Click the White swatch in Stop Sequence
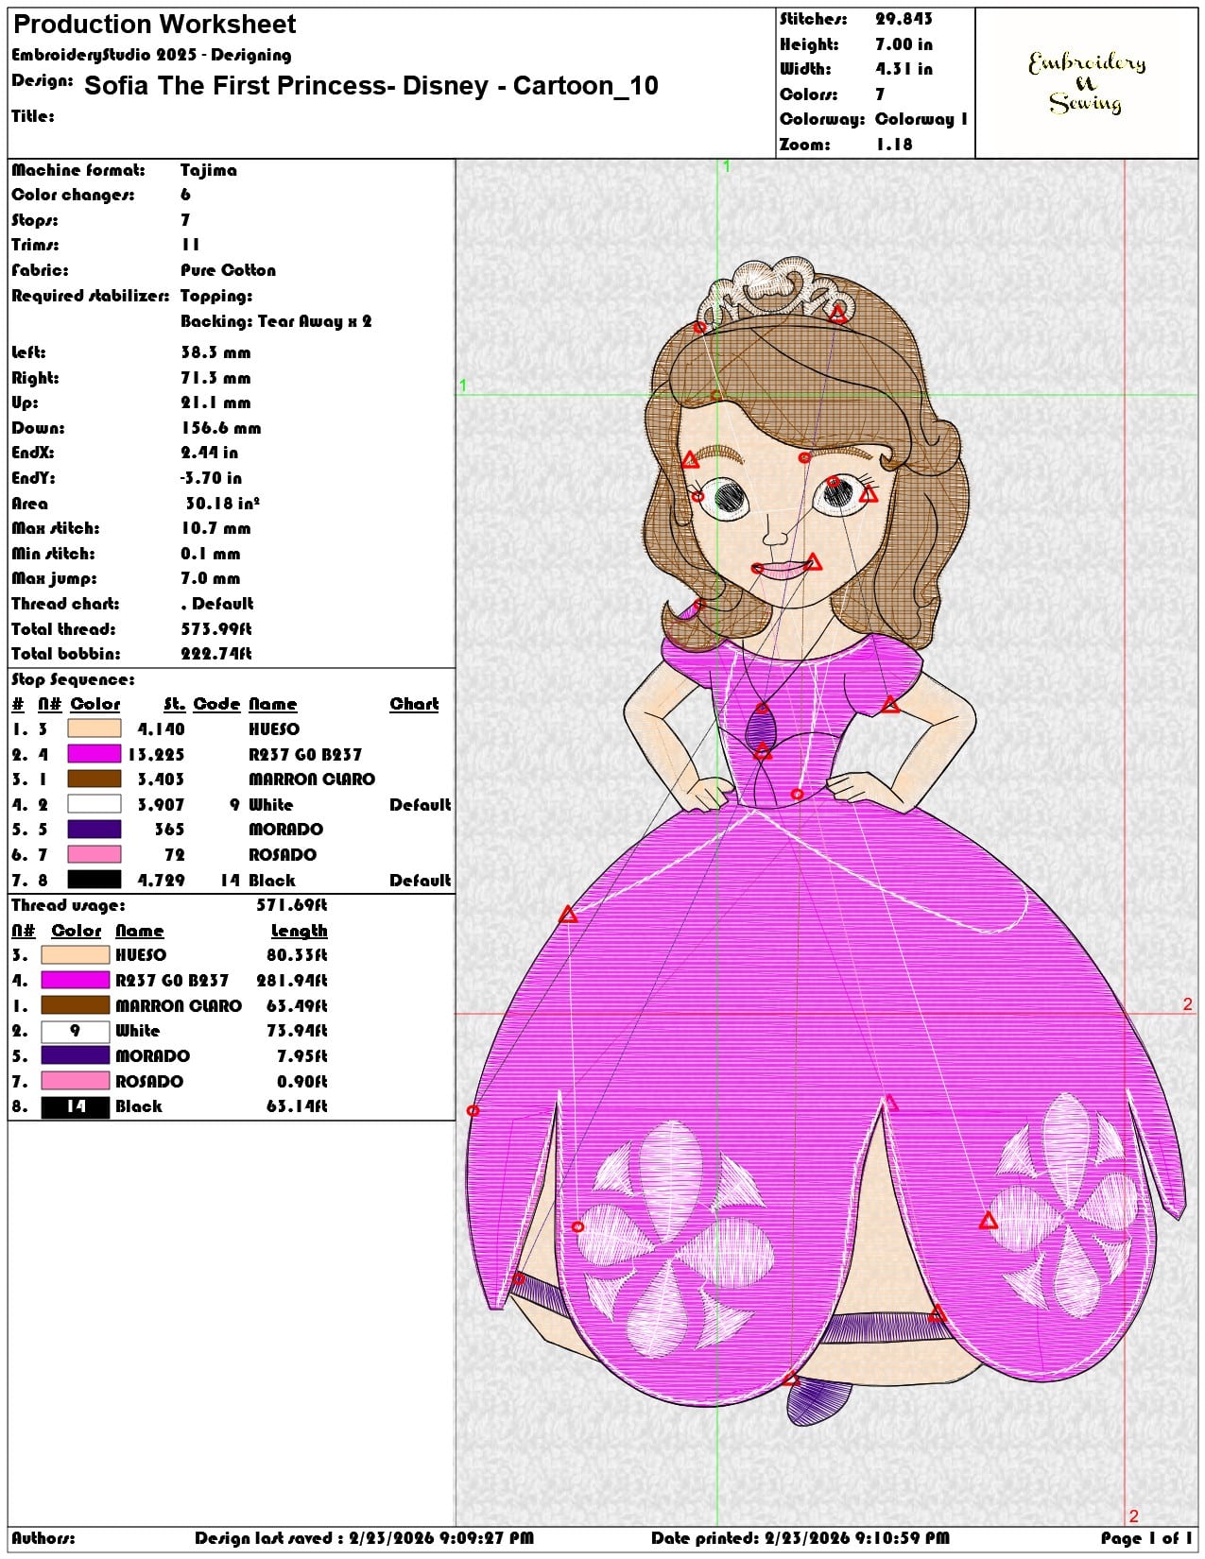 pos(95,804)
